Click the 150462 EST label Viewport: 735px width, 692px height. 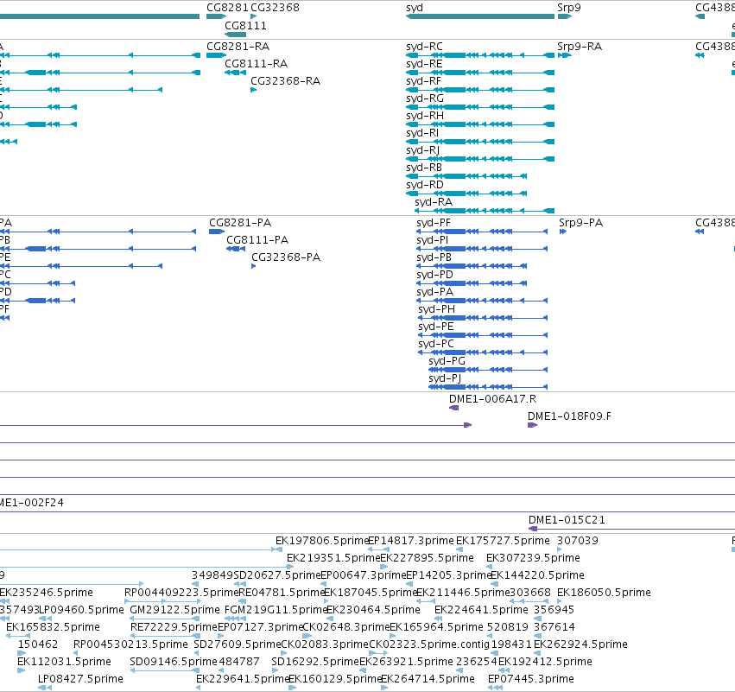click(38, 644)
